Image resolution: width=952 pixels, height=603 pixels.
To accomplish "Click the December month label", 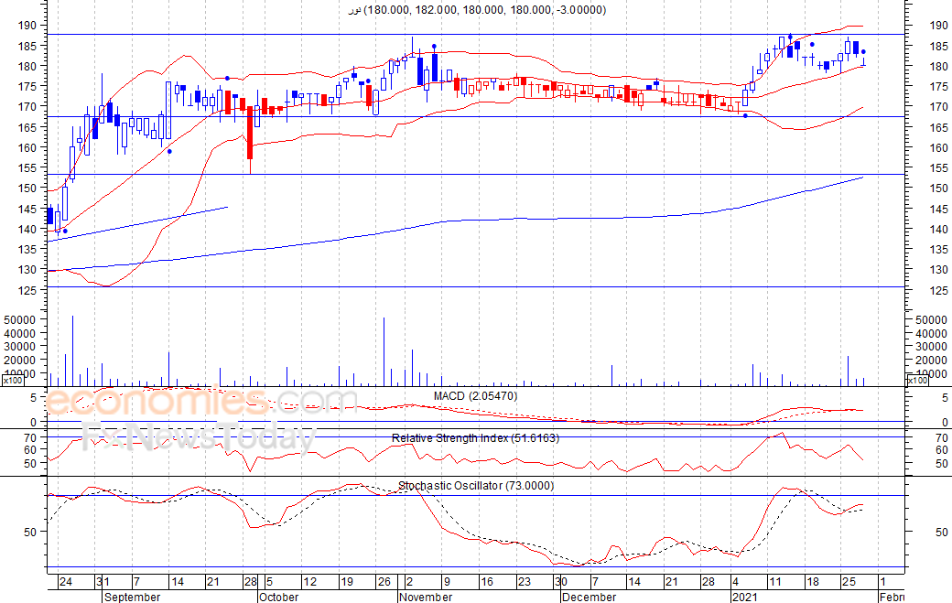I will (x=589, y=597).
